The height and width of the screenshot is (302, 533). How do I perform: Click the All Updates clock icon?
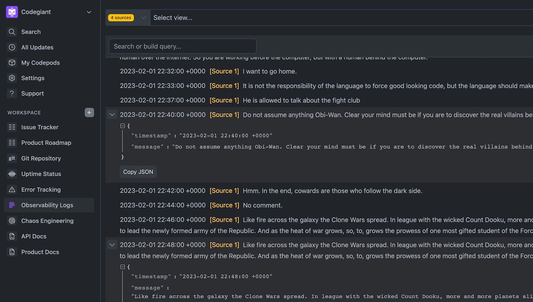point(12,47)
